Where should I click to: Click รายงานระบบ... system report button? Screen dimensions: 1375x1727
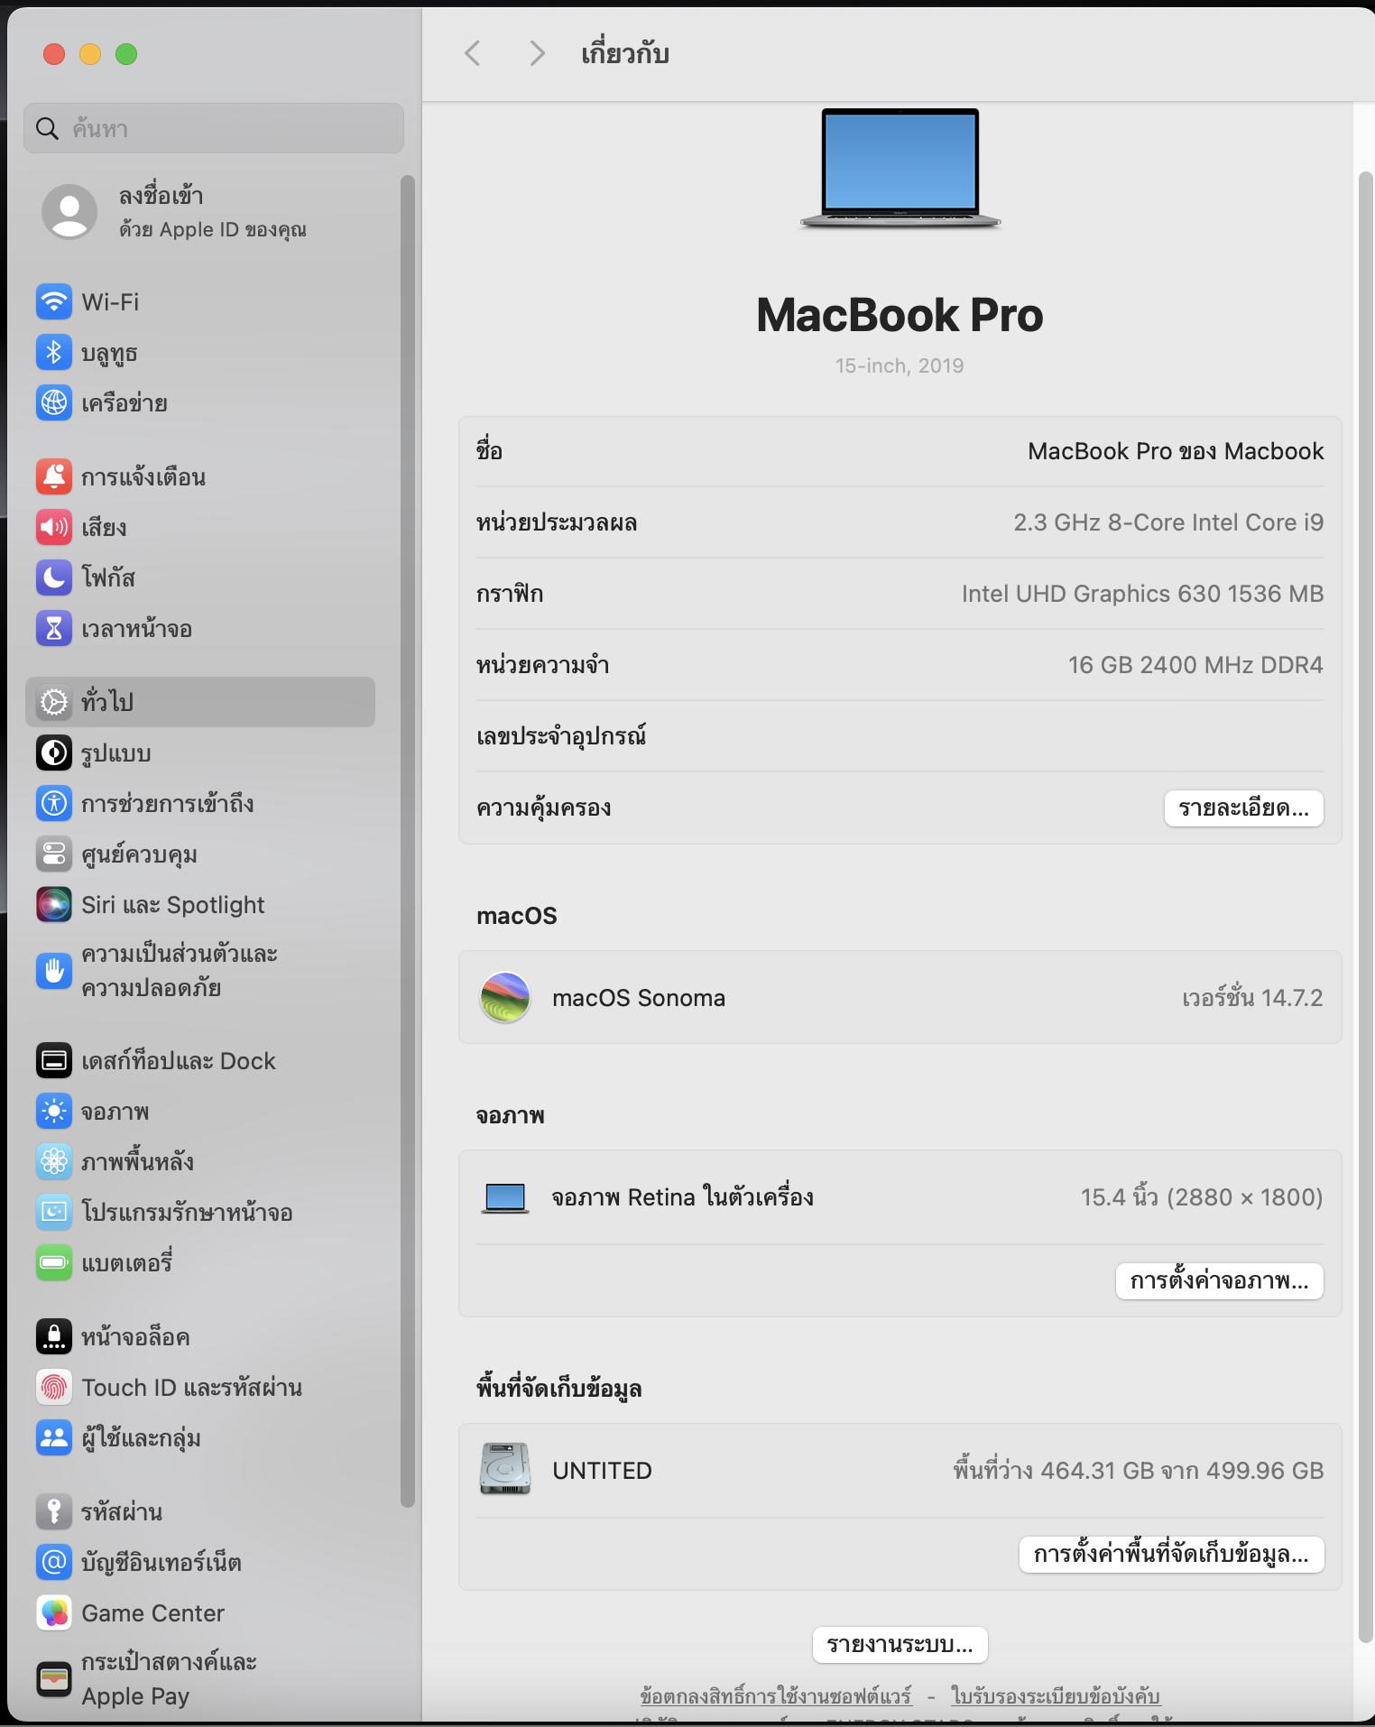click(900, 1645)
